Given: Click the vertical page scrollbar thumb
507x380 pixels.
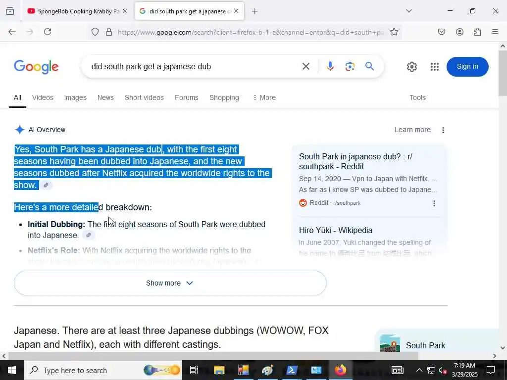Looking at the screenshot, I should coord(503,73).
